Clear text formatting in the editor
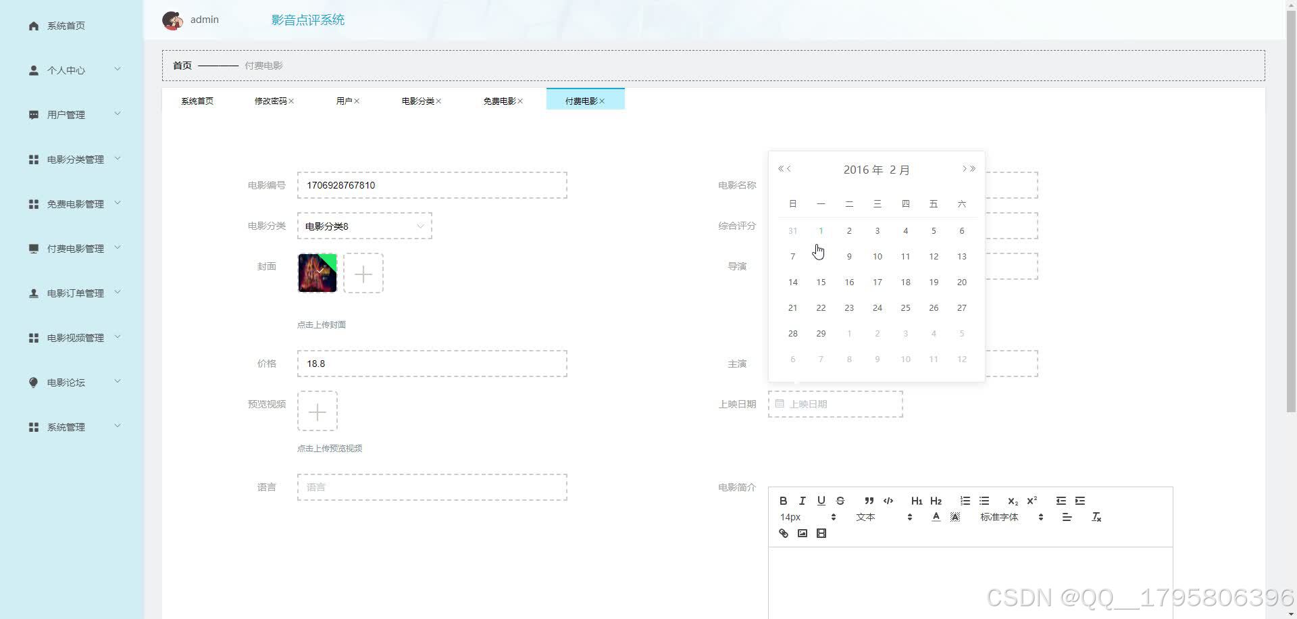The height and width of the screenshot is (619, 1297). coord(1096,517)
